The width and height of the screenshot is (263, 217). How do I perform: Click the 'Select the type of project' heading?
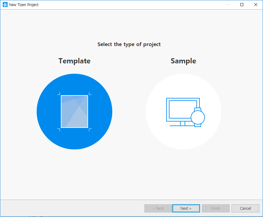(x=129, y=44)
